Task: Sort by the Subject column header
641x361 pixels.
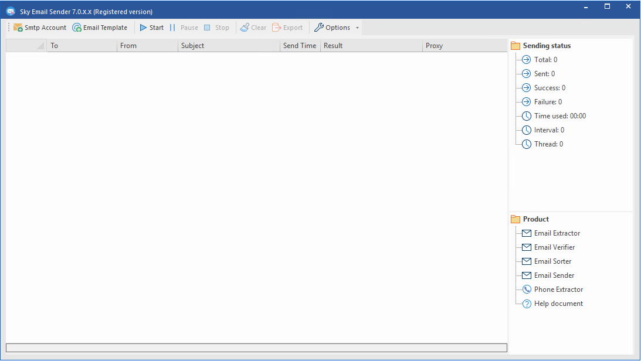Action: [x=229, y=46]
